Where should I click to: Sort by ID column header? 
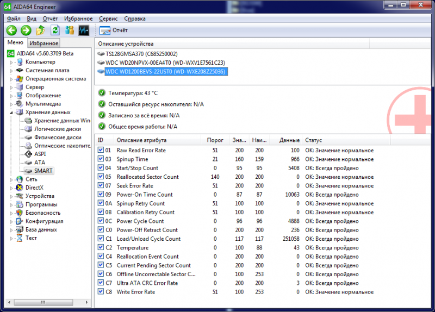(x=104, y=140)
